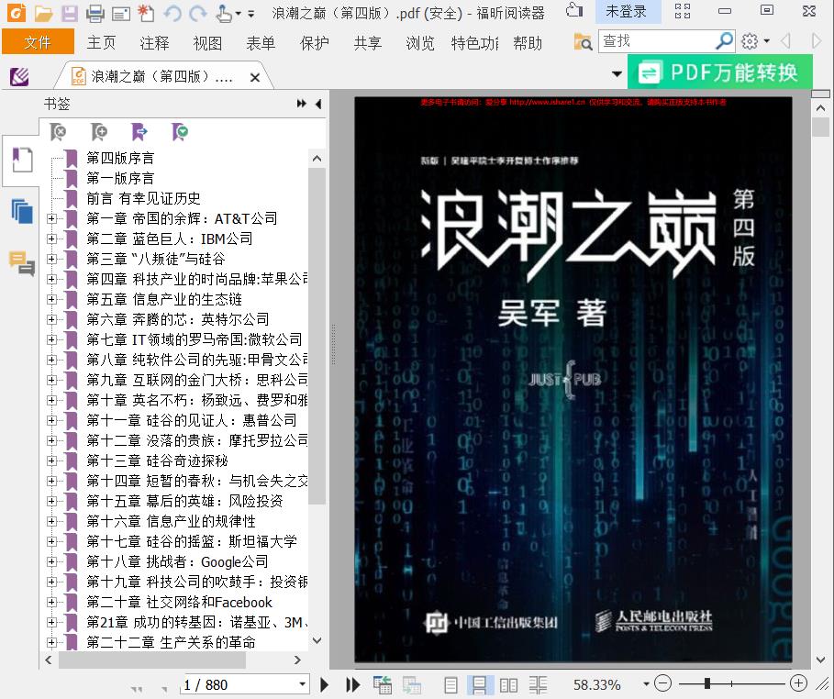The width and height of the screenshot is (834, 699).
Task: Redo the last undone action
Action: pos(198,12)
